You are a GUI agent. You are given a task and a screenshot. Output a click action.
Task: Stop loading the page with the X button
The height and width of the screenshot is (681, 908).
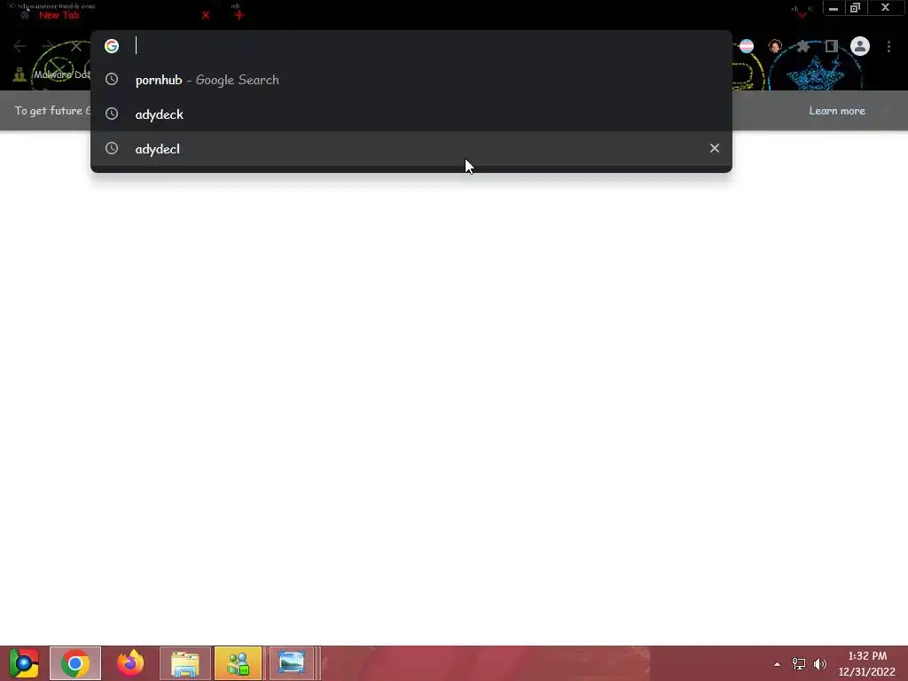click(x=76, y=46)
